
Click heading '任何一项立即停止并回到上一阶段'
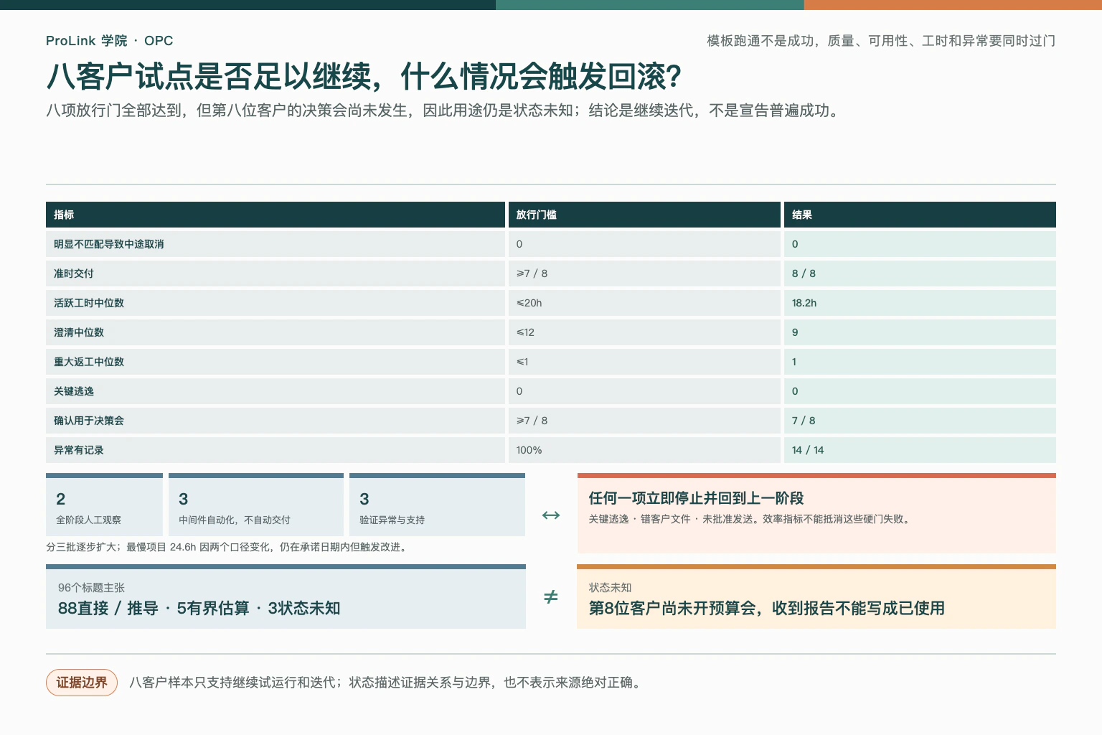[696, 498]
